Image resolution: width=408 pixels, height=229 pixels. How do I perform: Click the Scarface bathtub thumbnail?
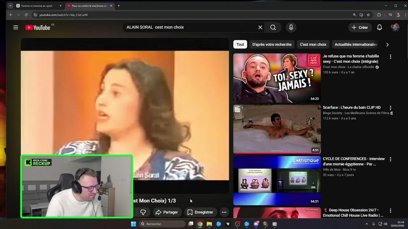(x=277, y=129)
